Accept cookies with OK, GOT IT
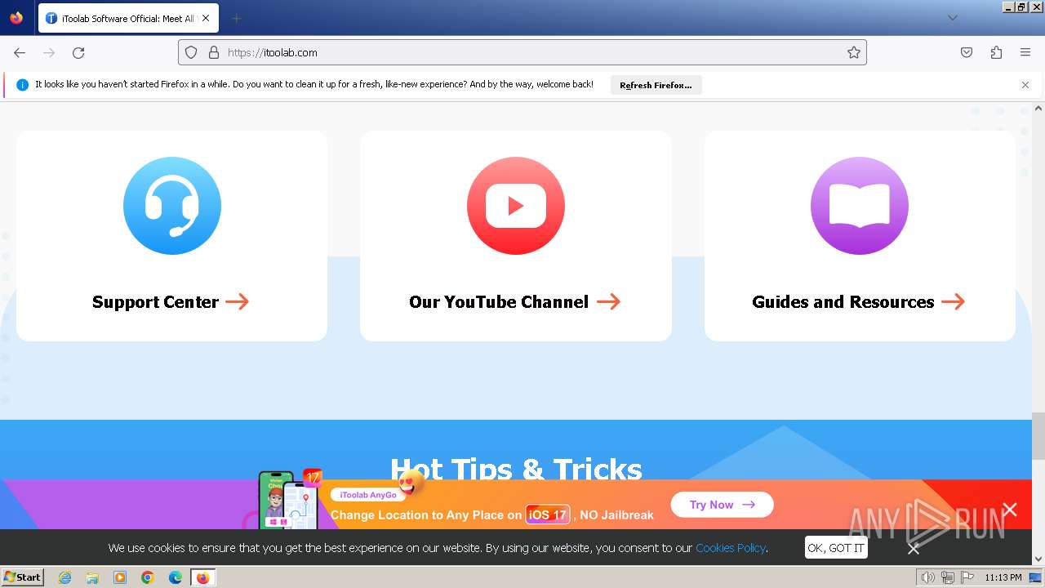The image size is (1045, 588). point(835,548)
